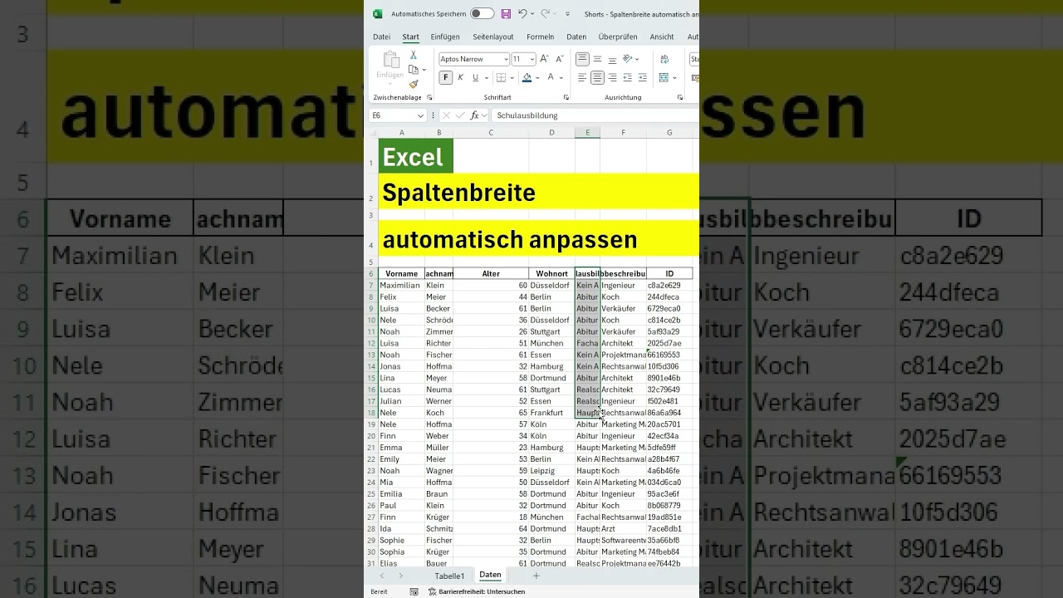Click the Fill Color bucket swatch
This screenshot has width=1063, height=598.
tap(527, 77)
